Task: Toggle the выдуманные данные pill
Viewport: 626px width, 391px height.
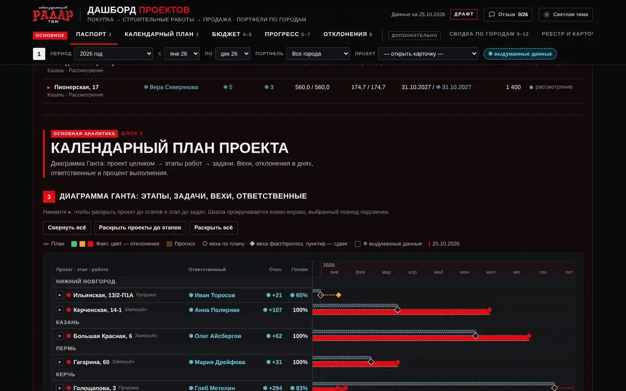Action: [x=520, y=54]
